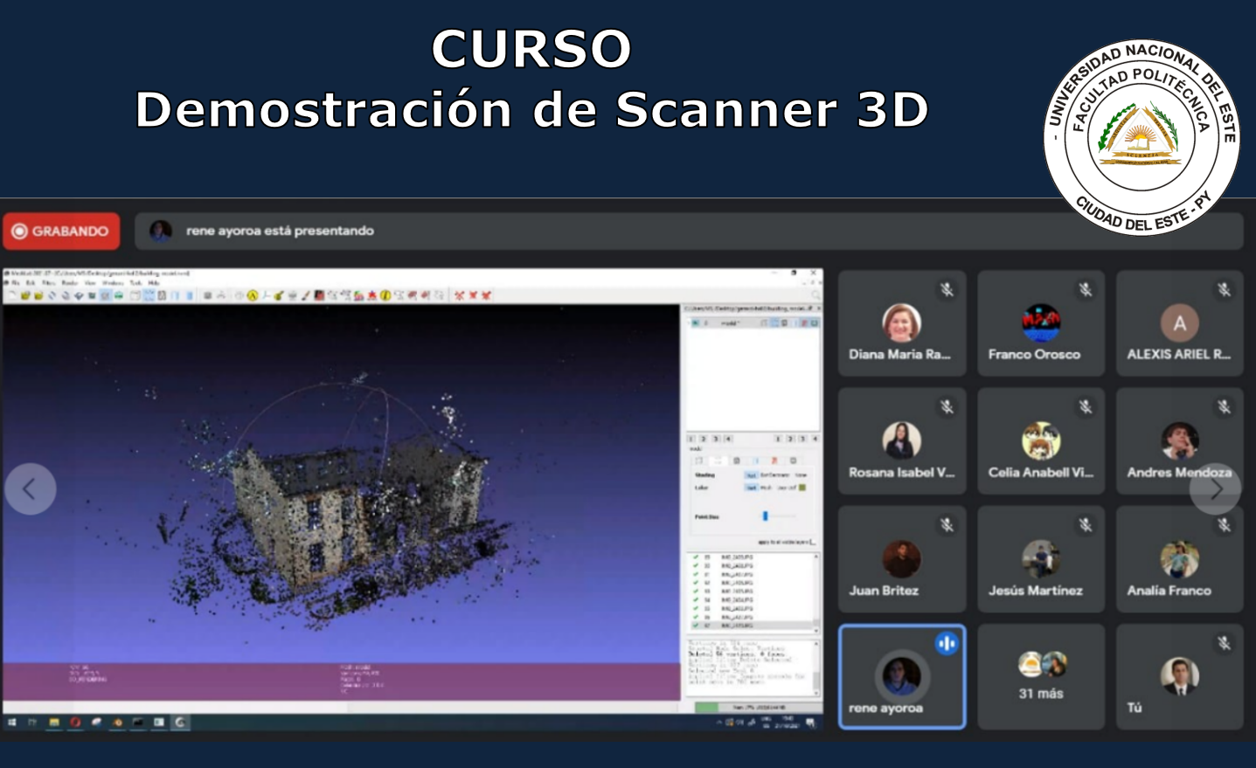Toggle the last highlighted raster checkmark
Viewport: 1256px width, 768px height.
(x=696, y=626)
